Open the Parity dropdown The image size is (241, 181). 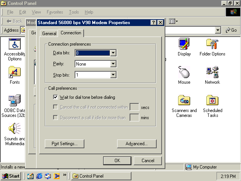(113, 64)
